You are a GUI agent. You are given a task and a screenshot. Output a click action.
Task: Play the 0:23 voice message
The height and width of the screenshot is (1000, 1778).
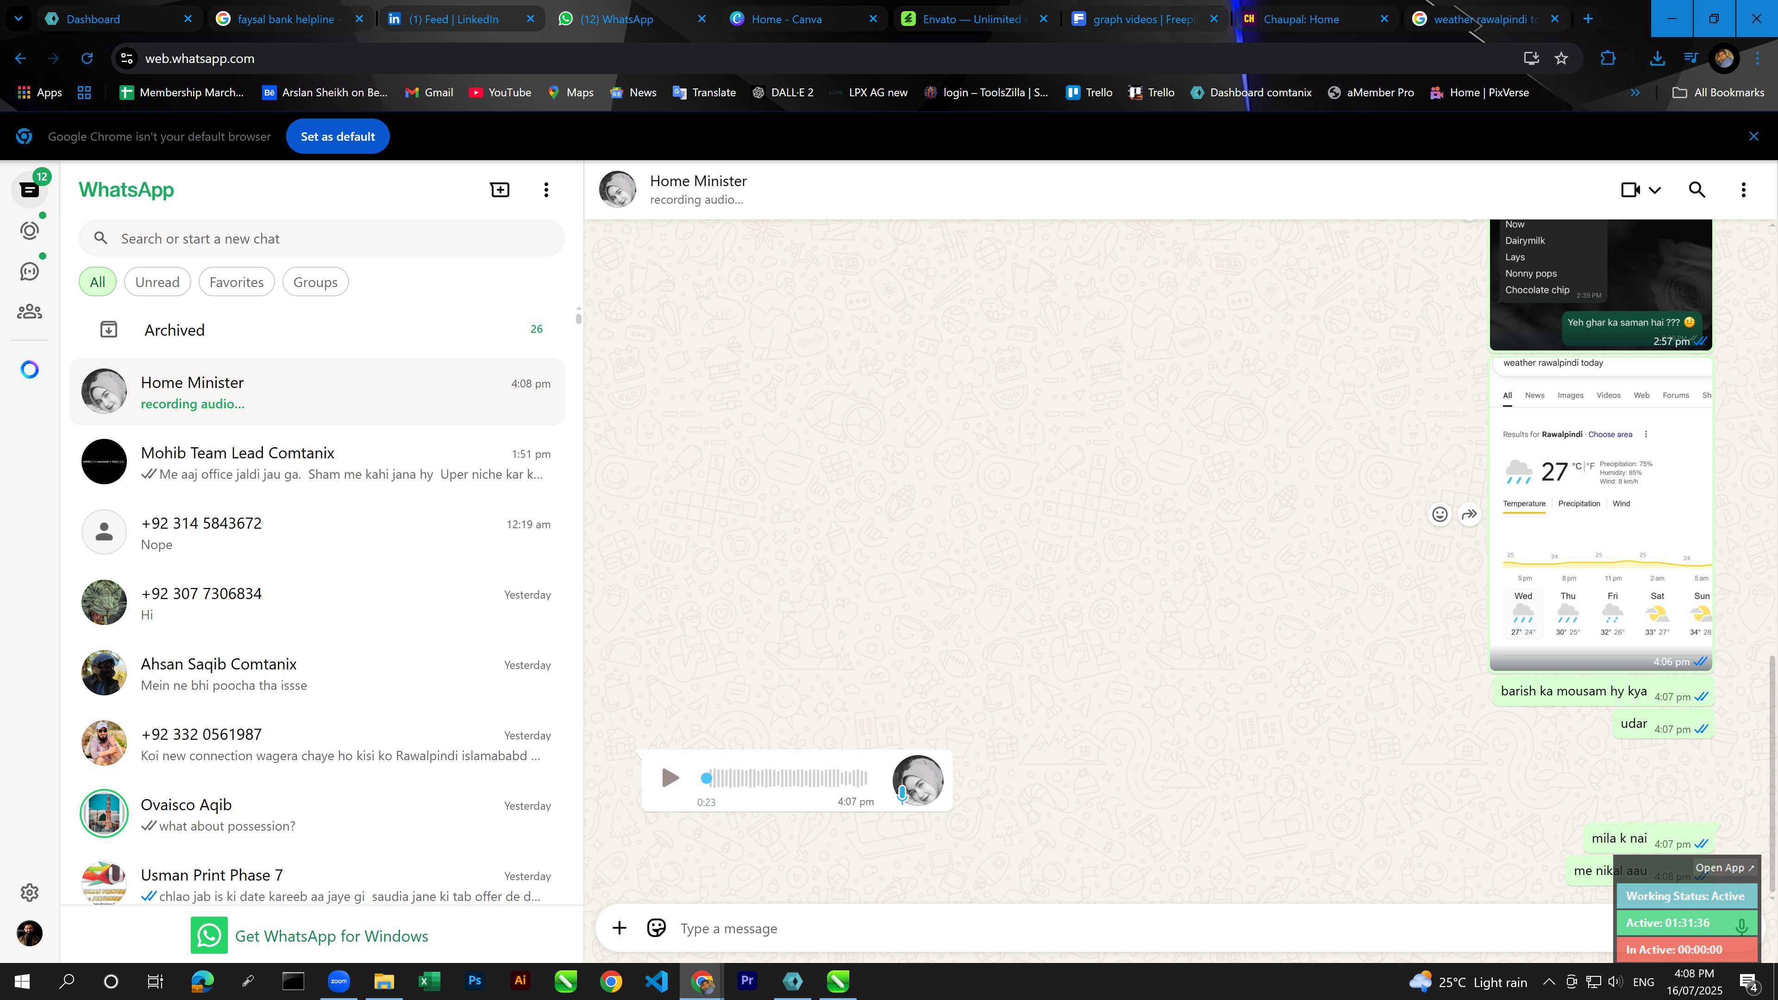click(670, 778)
